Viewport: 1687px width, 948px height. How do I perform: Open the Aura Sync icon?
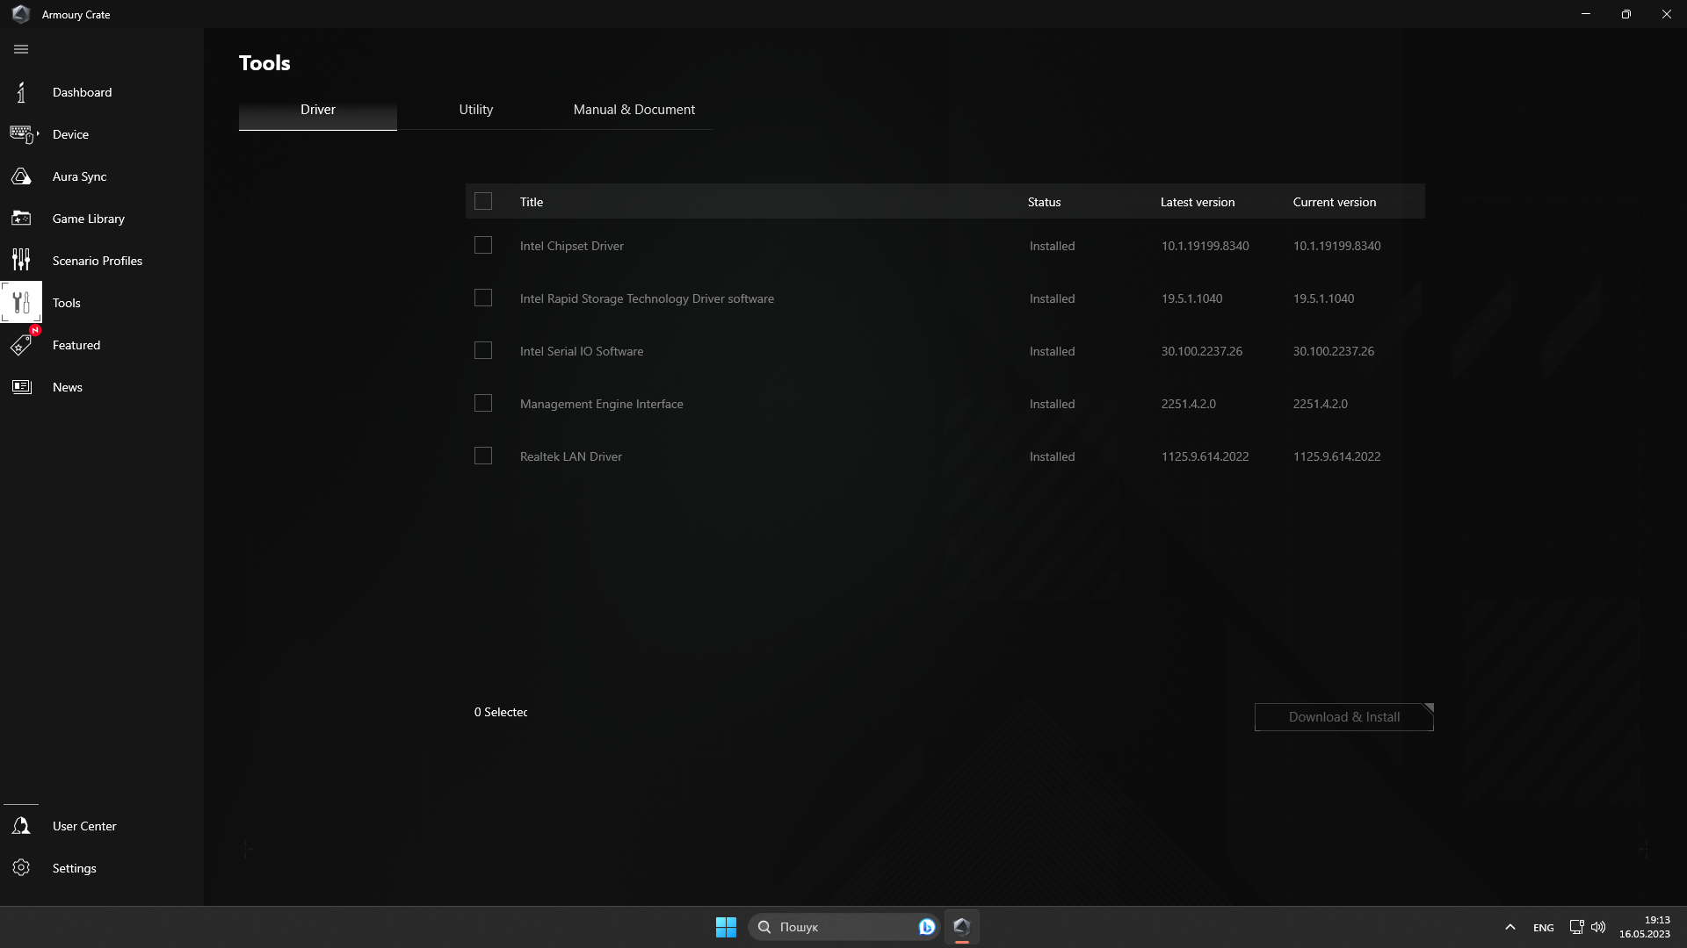click(21, 176)
